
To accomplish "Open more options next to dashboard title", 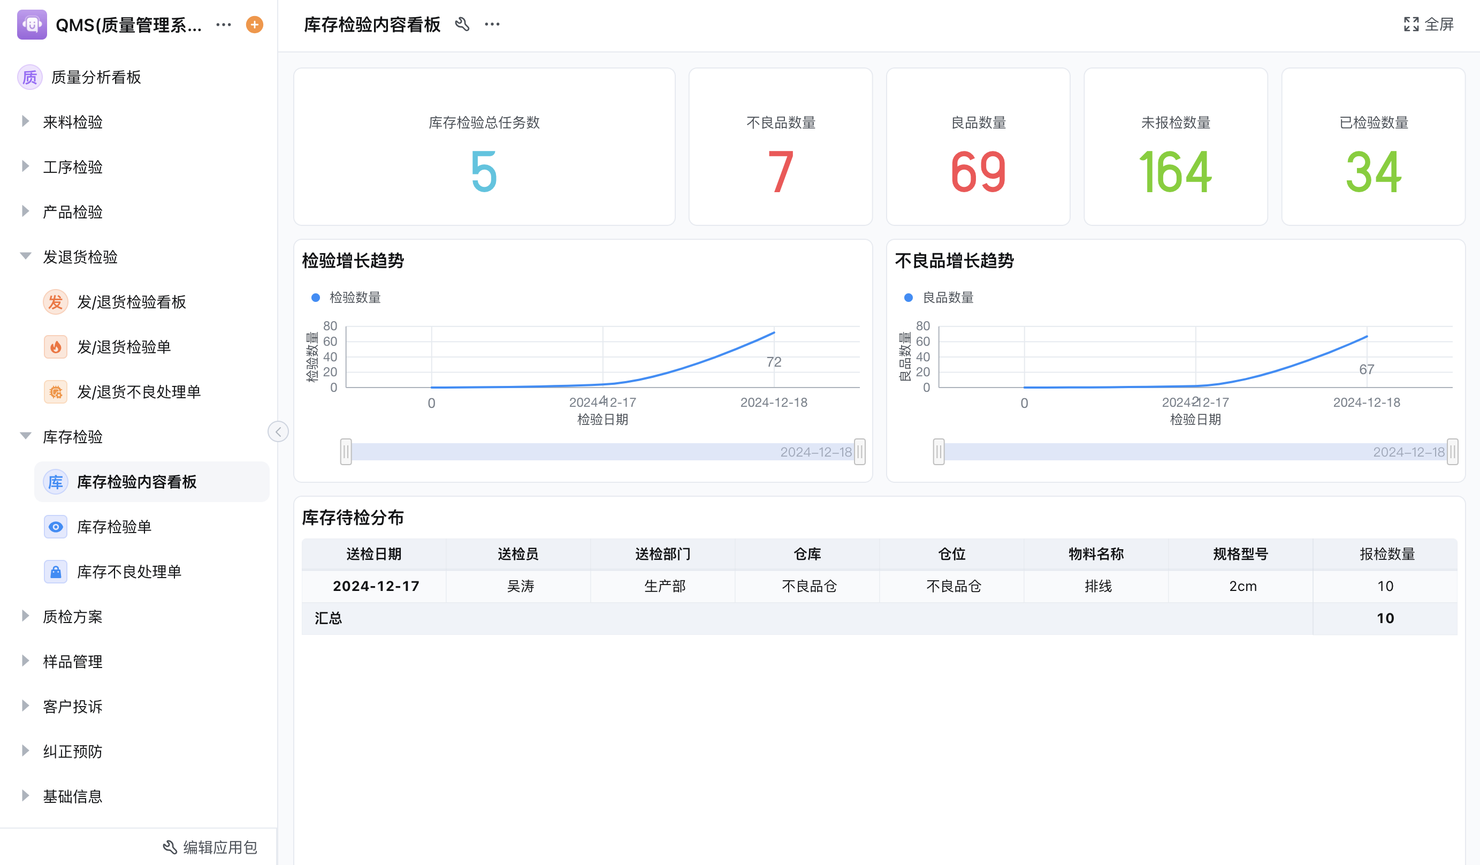I will 492,25.
